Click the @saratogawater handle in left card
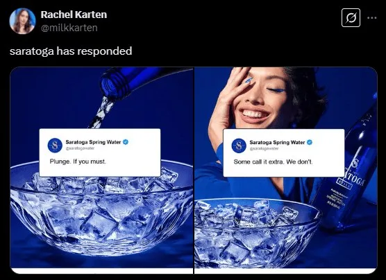 80,148
